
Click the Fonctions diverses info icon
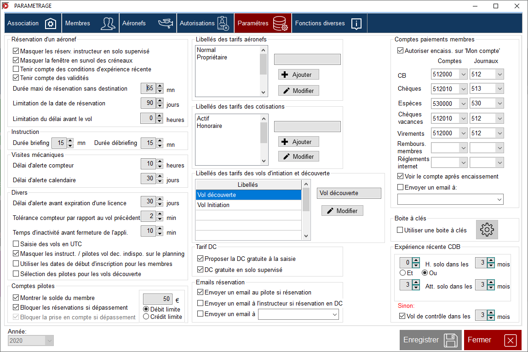click(x=356, y=23)
